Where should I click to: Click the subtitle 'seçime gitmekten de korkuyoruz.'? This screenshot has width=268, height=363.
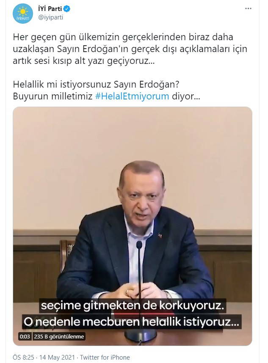133,305
